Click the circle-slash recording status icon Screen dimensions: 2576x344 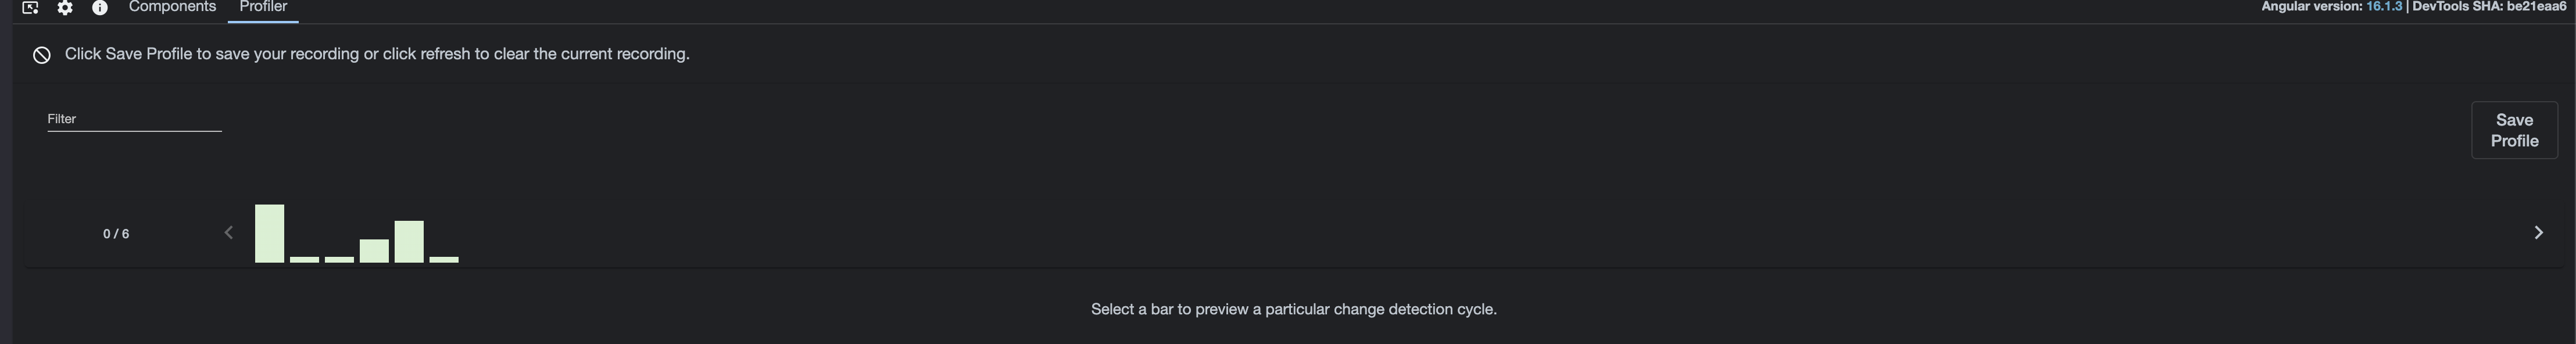pos(42,55)
